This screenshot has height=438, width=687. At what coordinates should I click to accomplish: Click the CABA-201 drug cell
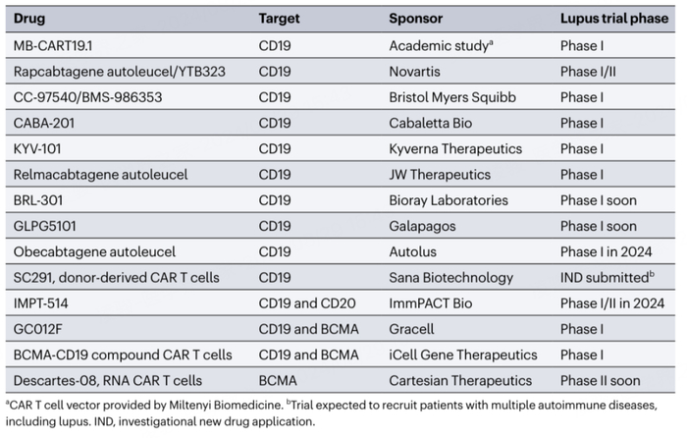(47, 123)
